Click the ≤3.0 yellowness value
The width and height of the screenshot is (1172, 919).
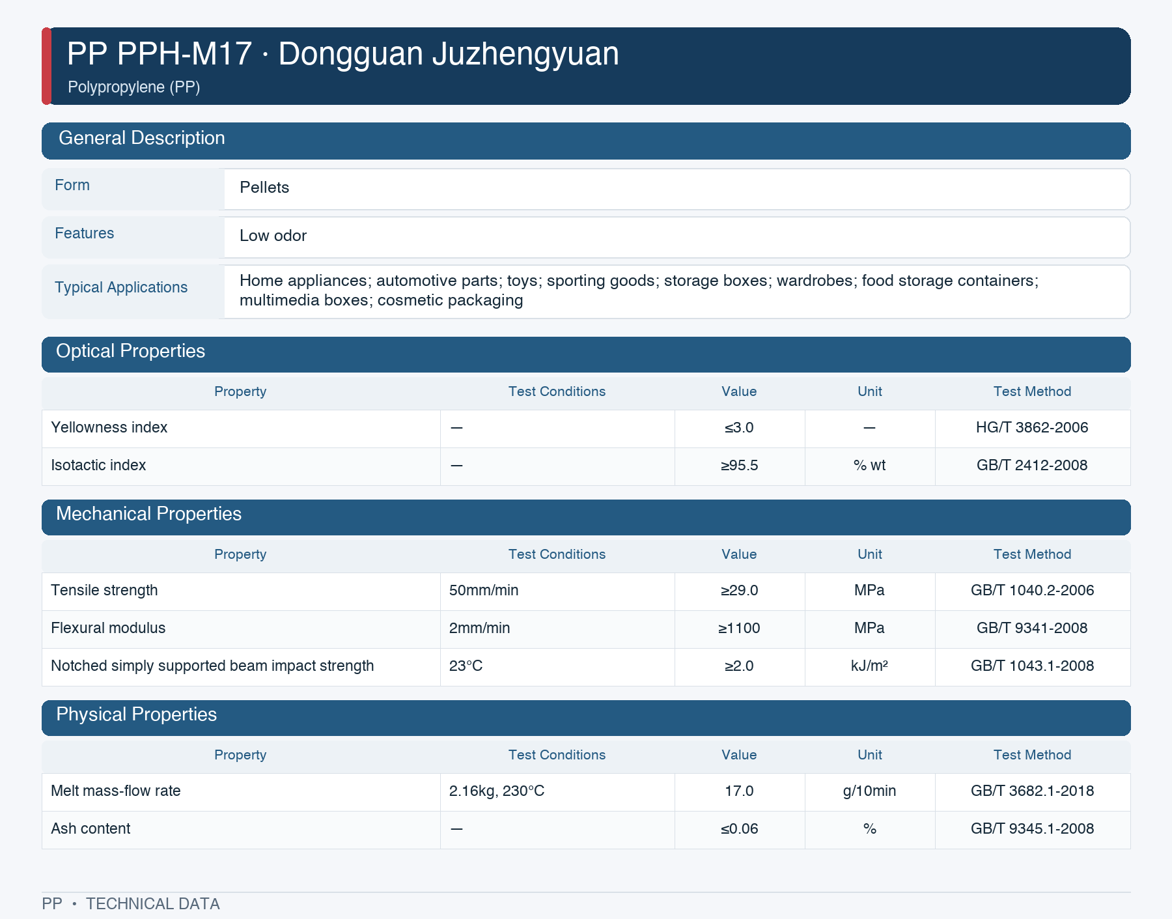click(739, 427)
